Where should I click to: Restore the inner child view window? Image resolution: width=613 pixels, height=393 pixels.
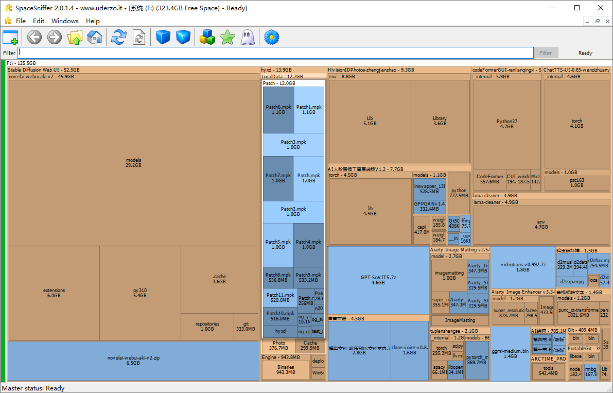pyautogui.click(x=598, y=21)
